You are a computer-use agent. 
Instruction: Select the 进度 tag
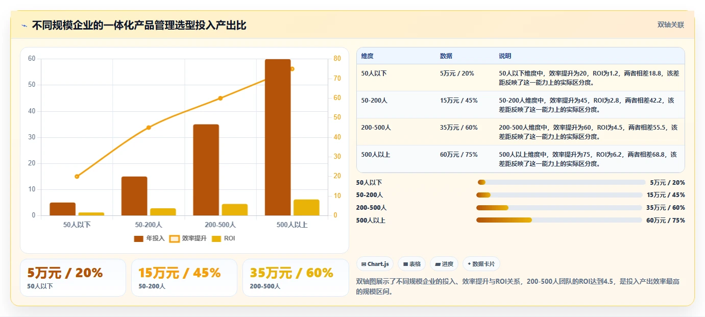445,264
